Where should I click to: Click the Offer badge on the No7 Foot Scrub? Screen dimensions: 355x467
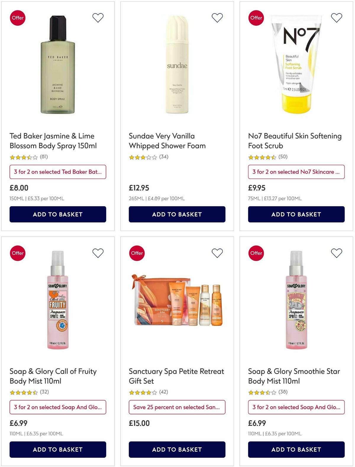[x=256, y=18]
